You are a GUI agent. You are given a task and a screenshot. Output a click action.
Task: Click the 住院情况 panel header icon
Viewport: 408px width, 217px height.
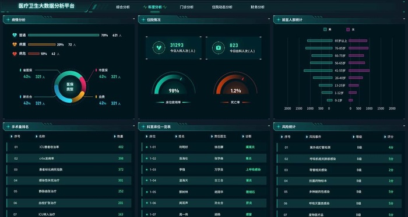(x=143, y=20)
